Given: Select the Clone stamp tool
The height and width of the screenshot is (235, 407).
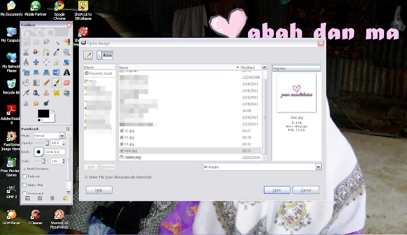Looking at the screenshot, I should tap(46, 93).
